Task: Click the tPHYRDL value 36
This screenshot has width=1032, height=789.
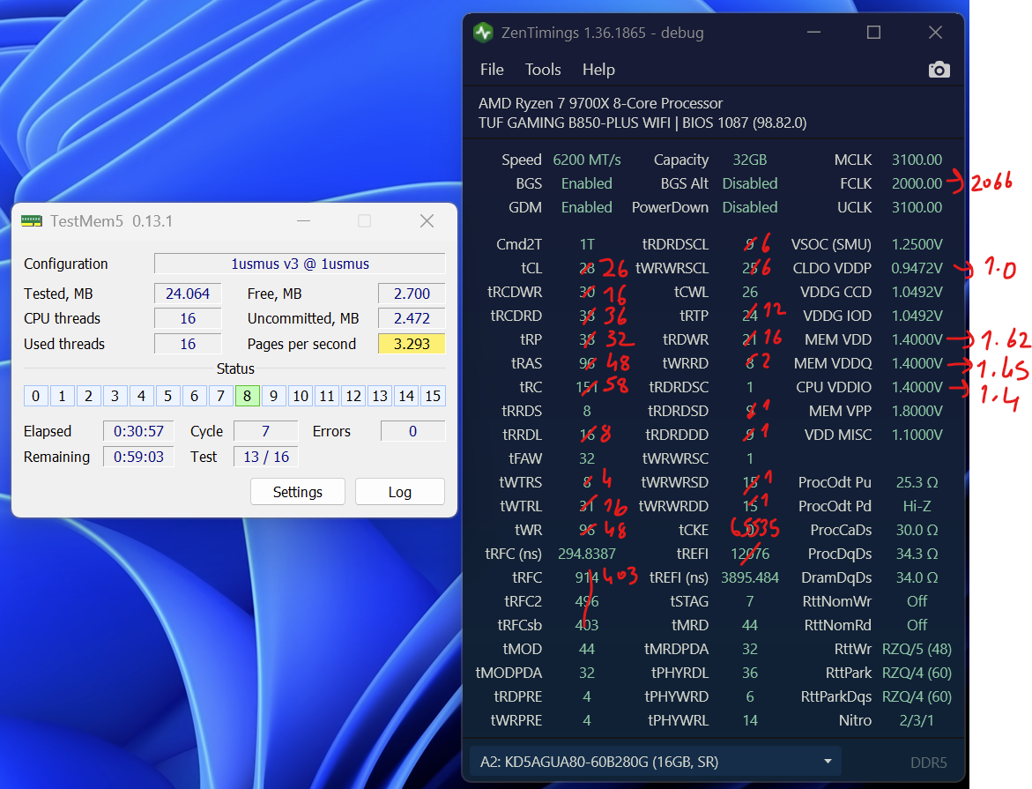Action: (x=750, y=673)
